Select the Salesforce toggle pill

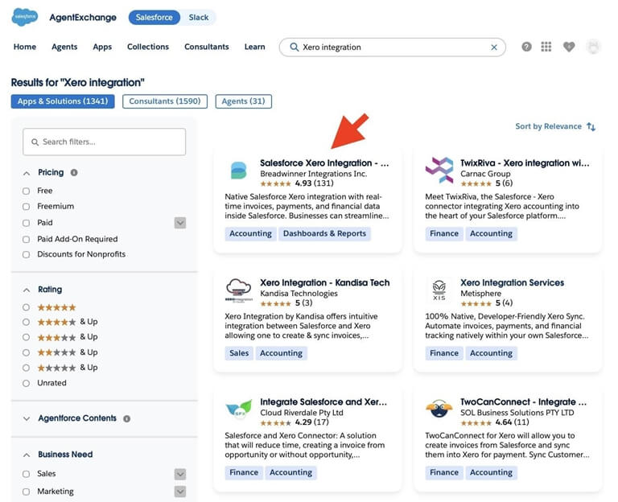point(154,18)
